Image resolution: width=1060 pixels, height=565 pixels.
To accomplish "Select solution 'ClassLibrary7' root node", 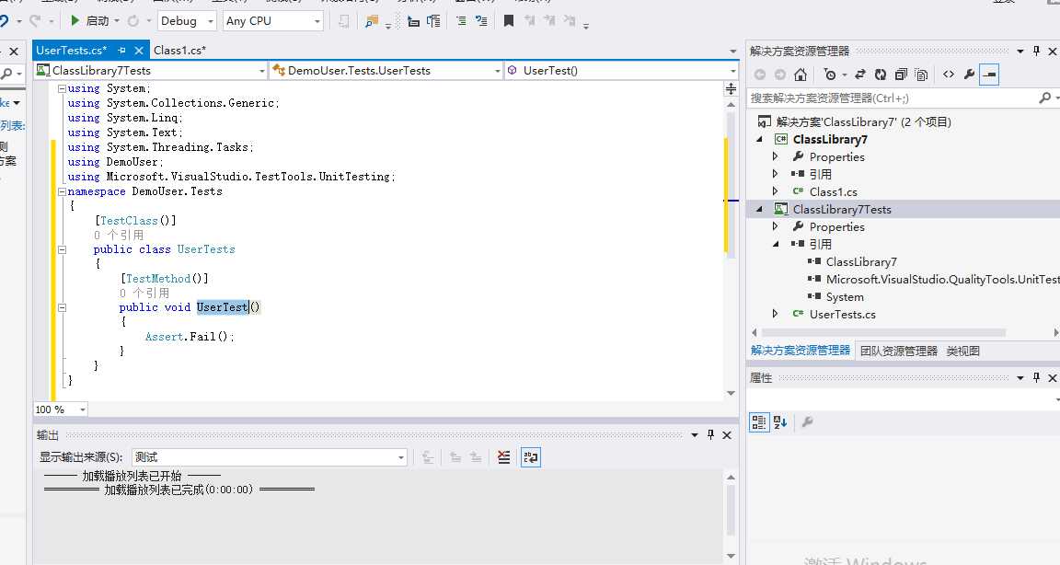I will click(863, 122).
